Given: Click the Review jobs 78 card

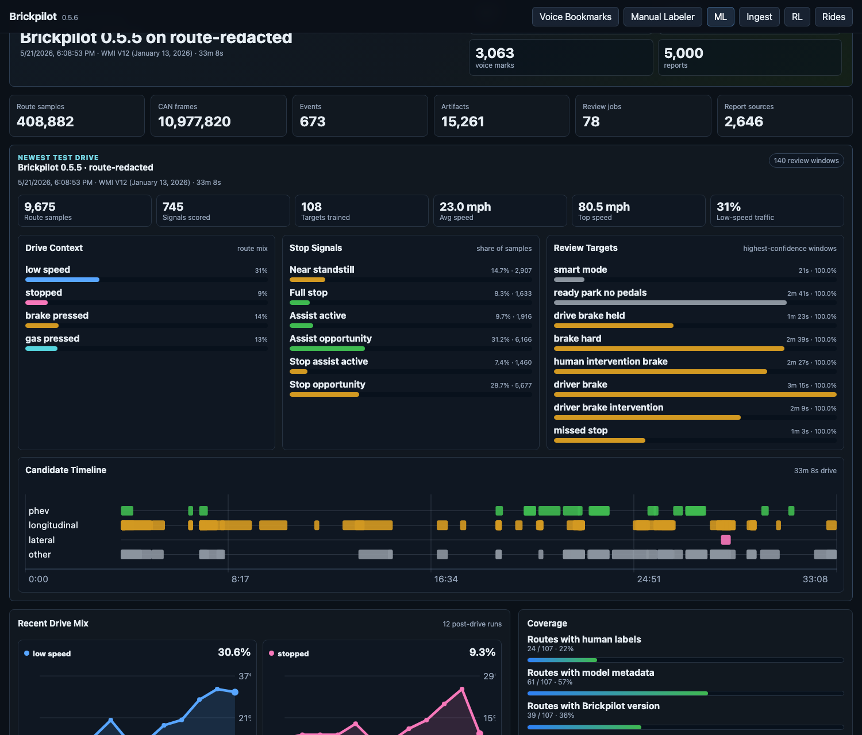Looking at the screenshot, I should click(643, 115).
